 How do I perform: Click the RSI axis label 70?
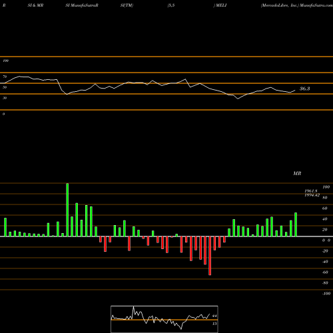click(x=5, y=77)
